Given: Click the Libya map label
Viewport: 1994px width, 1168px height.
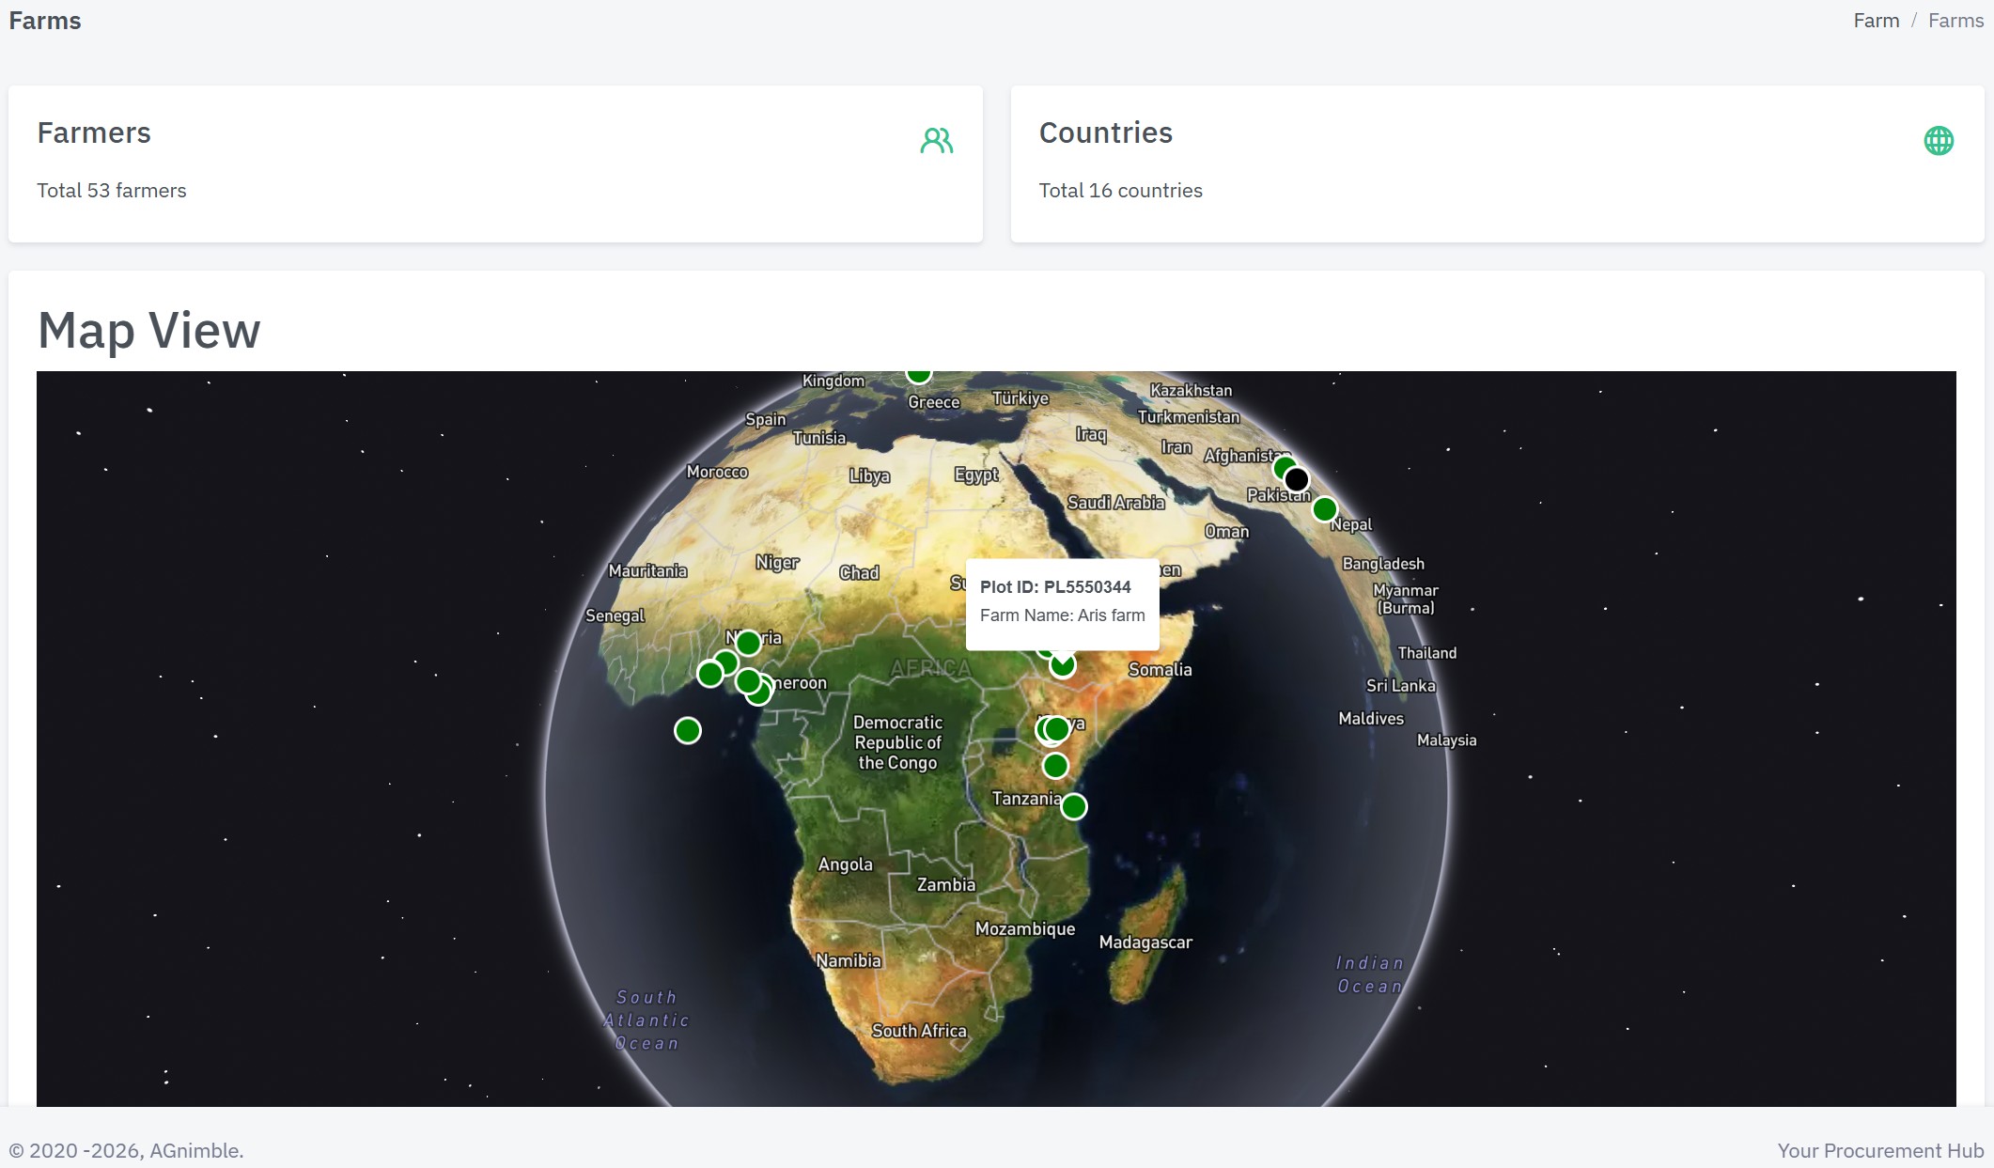Looking at the screenshot, I should tap(869, 476).
